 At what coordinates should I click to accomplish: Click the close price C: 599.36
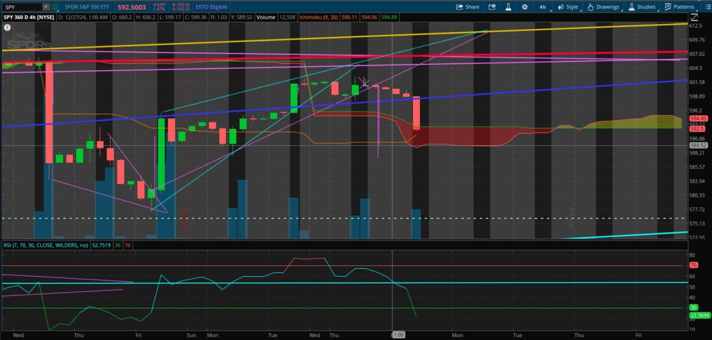[x=196, y=17]
